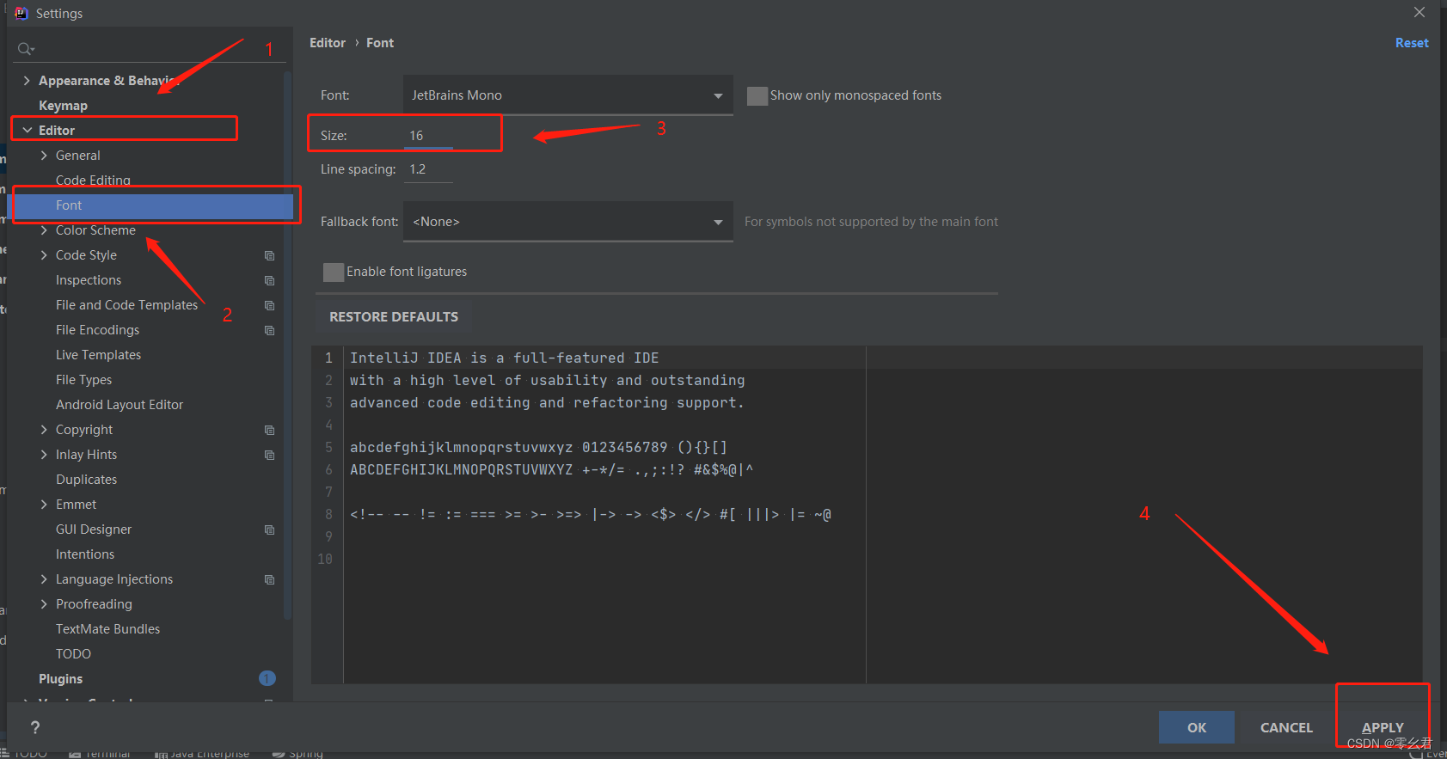Image resolution: width=1447 pixels, height=759 pixels.
Task: Open the Font dropdown showing JetBrains Mono
Action: tap(567, 95)
